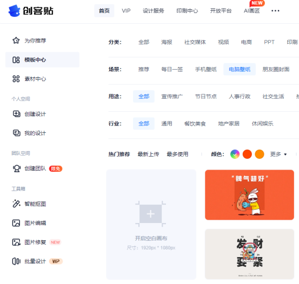Select 电商 category filter
The height and width of the screenshot is (284, 299).
point(247,42)
